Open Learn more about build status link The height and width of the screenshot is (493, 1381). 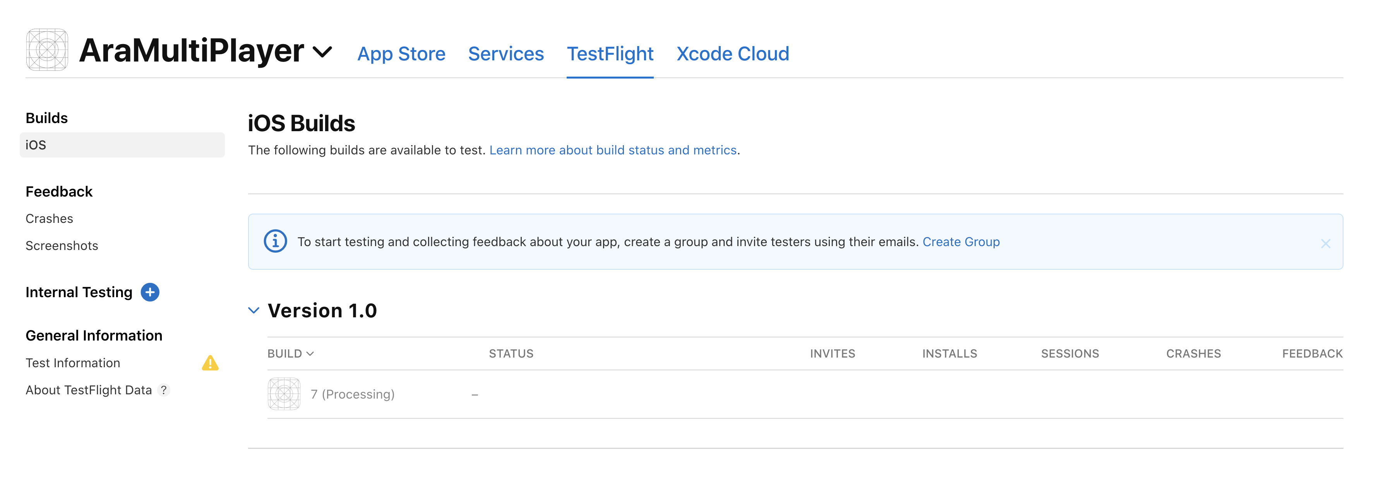coord(613,150)
